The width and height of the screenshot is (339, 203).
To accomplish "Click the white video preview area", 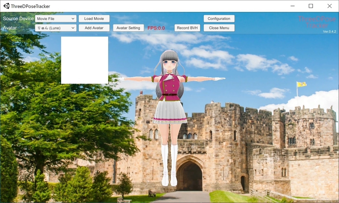I will pyautogui.click(x=84, y=60).
